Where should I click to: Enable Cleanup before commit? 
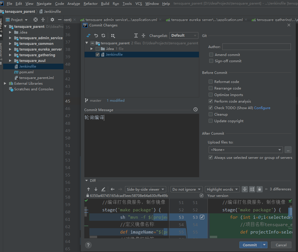pyautogui.click(x=211, y=114)
